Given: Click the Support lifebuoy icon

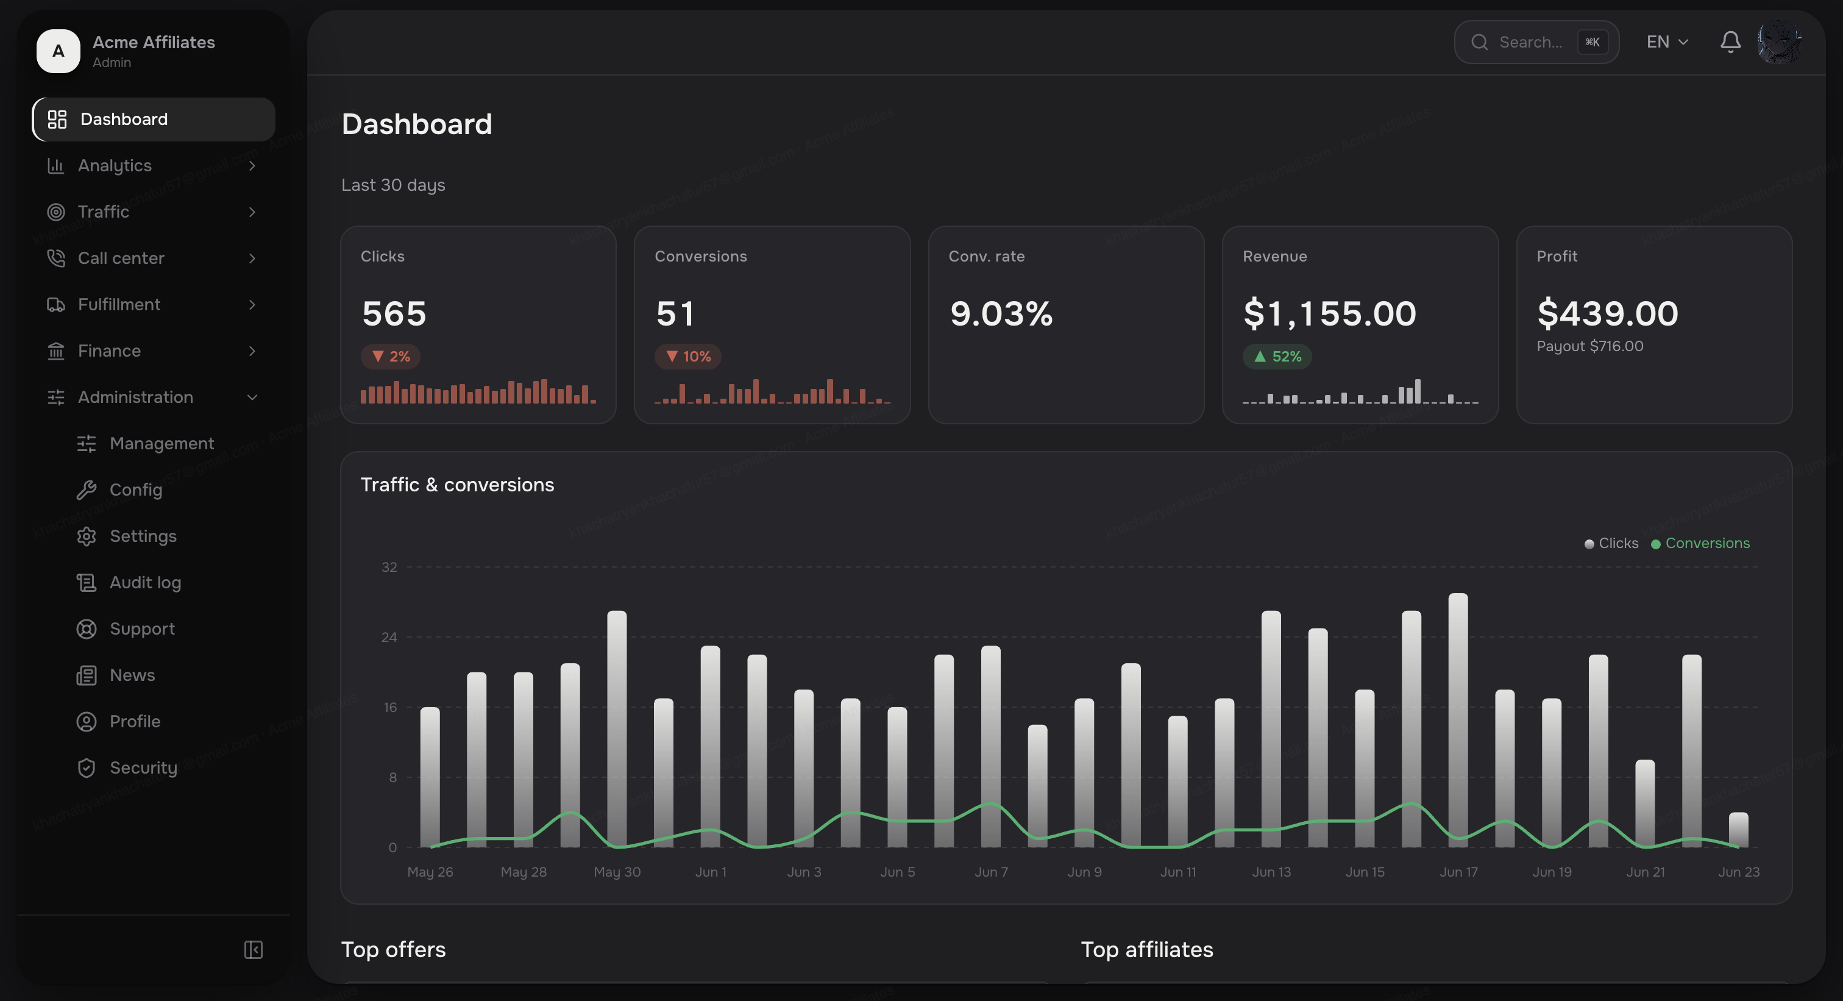Looking at the screenshot, I should click(87, 629).
